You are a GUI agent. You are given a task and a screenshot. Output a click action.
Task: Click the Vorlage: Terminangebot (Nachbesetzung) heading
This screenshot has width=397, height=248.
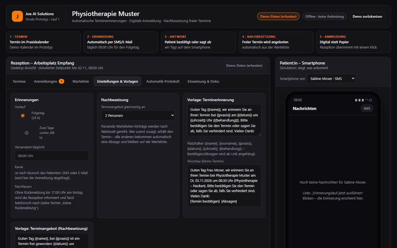coord(51,228)
